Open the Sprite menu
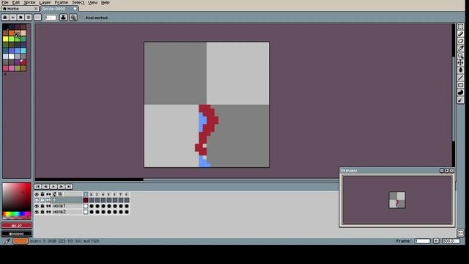Image resolution: width=469 pixels, height=264 pixels. (x=29, y=2)
